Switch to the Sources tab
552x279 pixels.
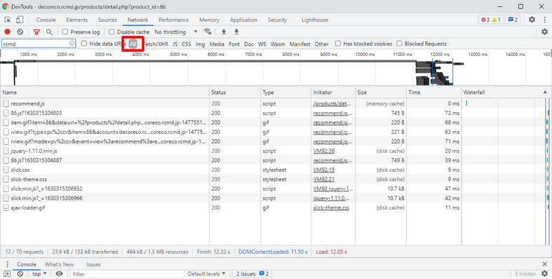107,20
